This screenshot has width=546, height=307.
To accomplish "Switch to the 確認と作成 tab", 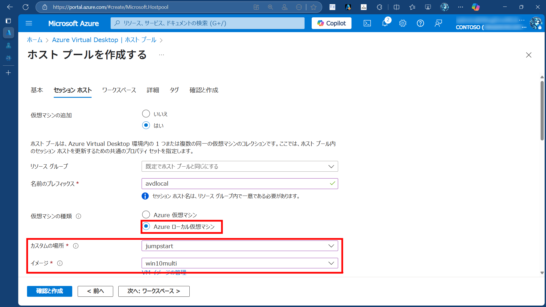I will point(204,90).
